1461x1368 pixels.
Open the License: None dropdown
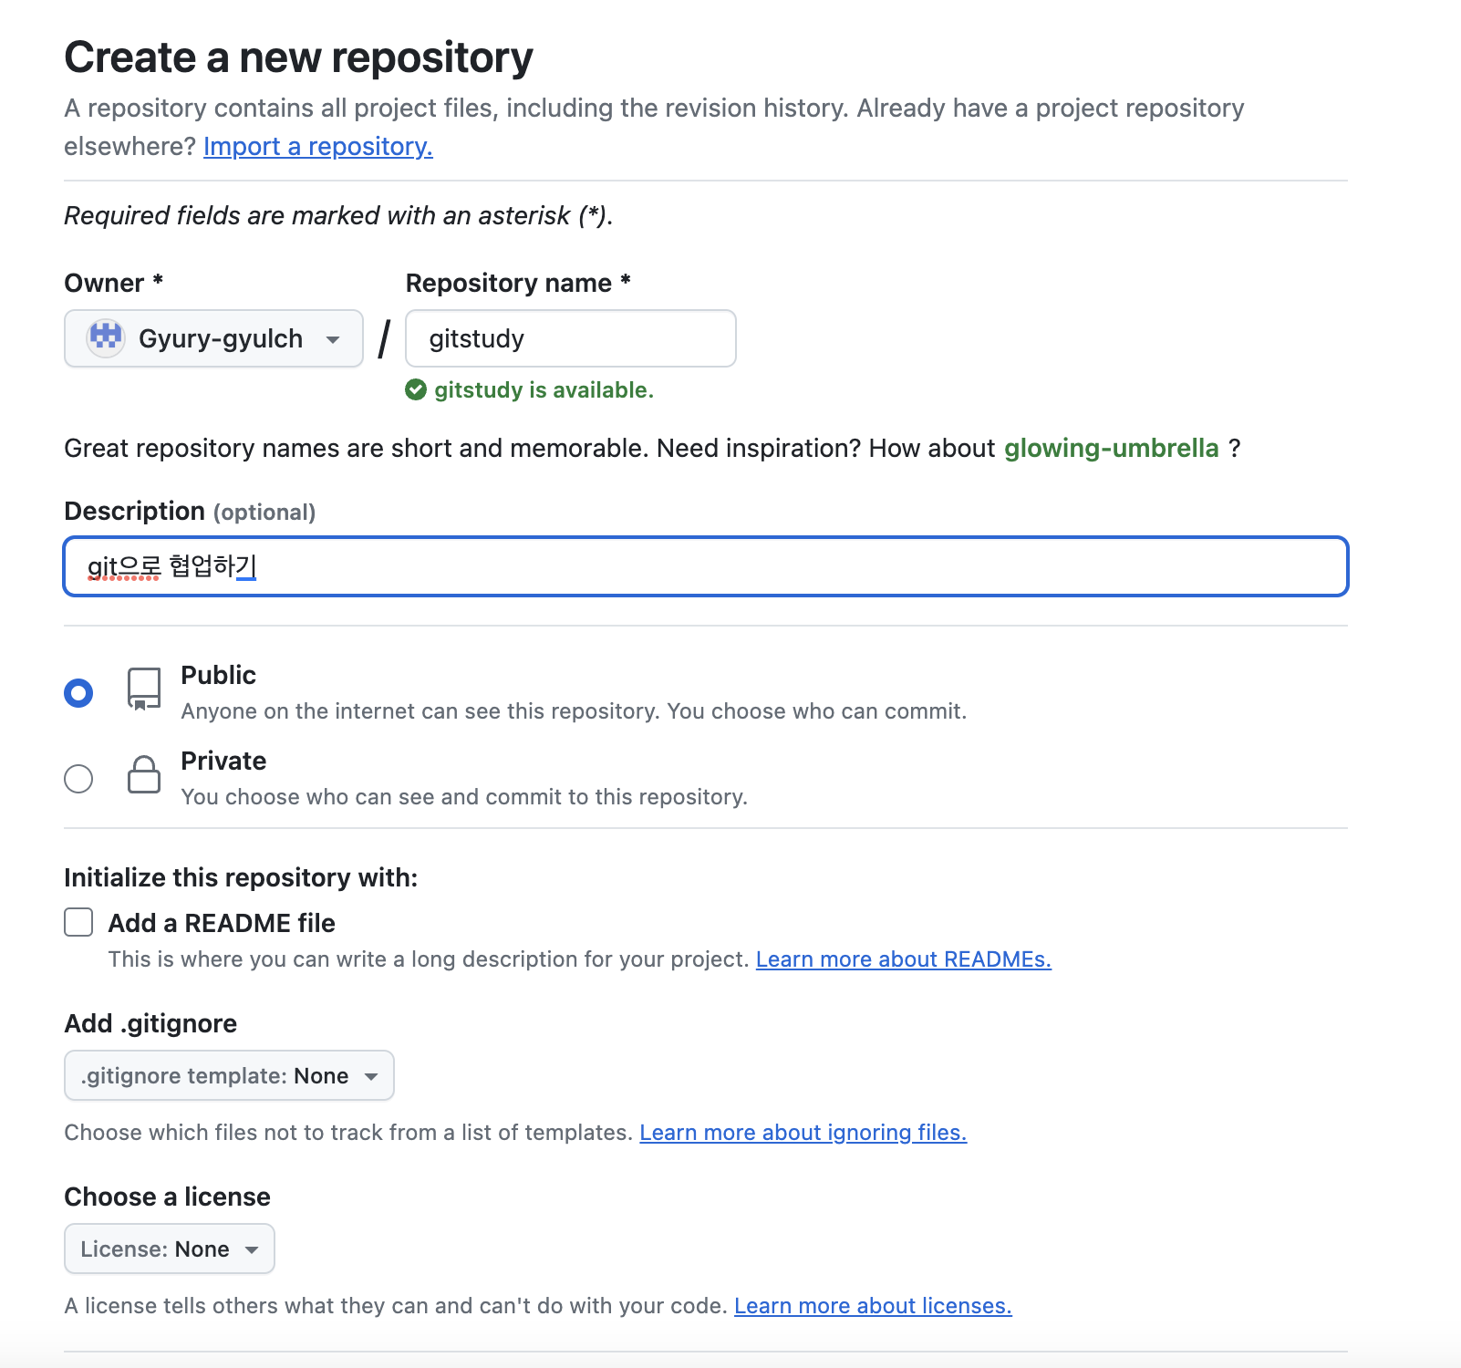coord(169,1249)
